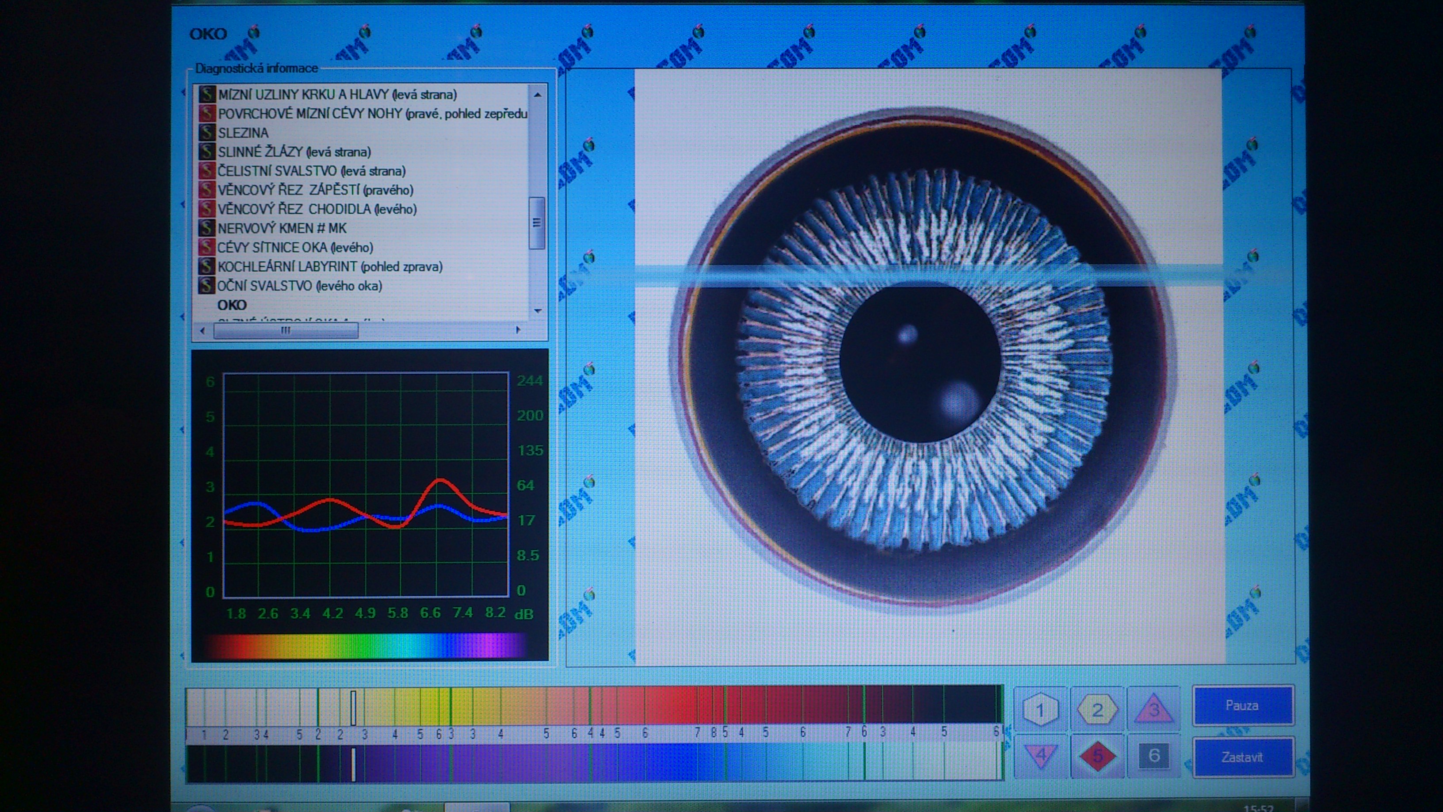This screenshot has height=812, width=1443.
Task: Click the icon beside SLINNÉ ŽLÁZY
Action: 207,151
